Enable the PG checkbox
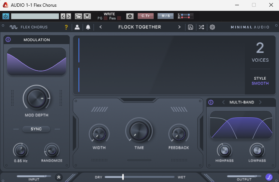 click(x=105, y=18)
